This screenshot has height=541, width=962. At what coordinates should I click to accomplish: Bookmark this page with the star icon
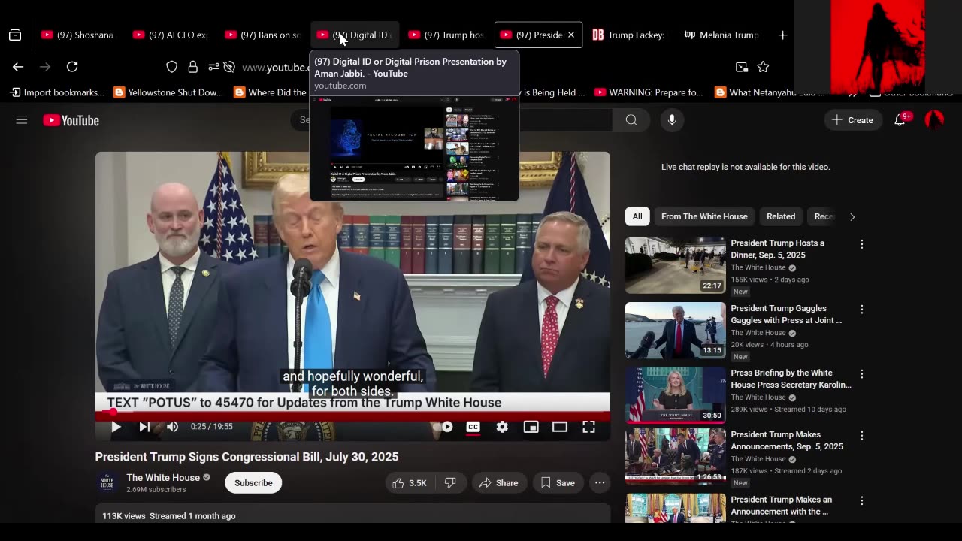[x=763, y=67]
